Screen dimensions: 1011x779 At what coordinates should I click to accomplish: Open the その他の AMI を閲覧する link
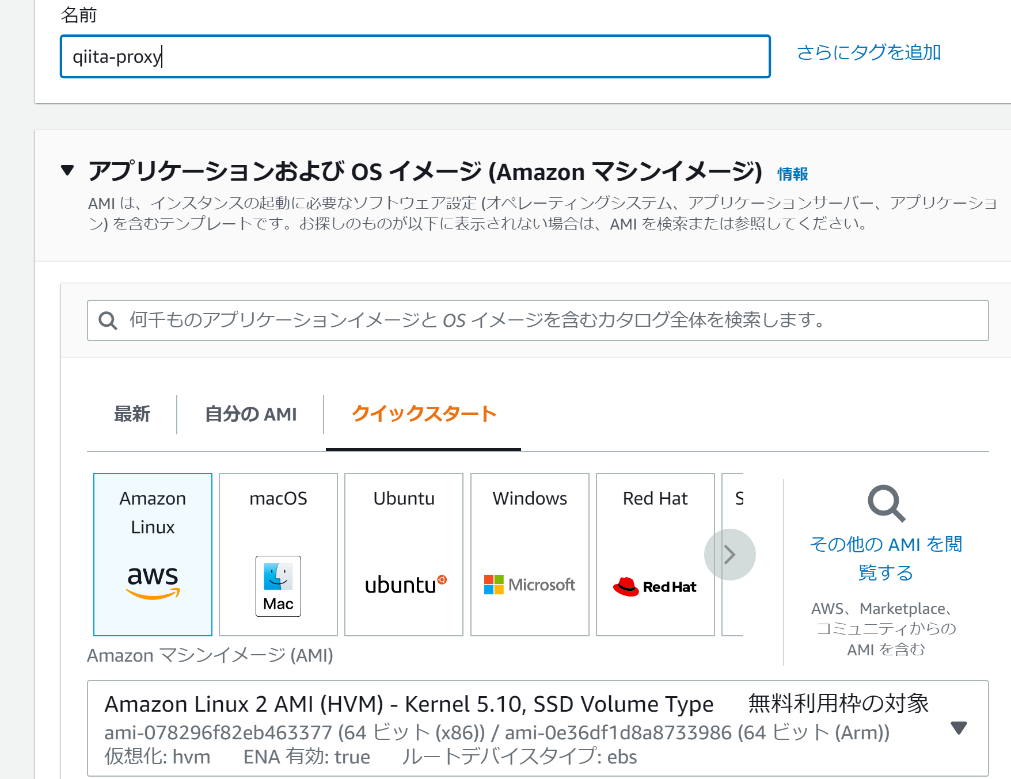tap(886, 558)
